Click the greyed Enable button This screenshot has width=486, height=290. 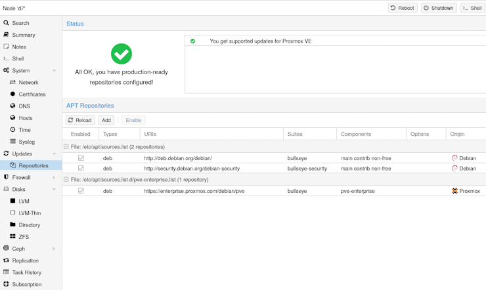[x=133, y=120]
